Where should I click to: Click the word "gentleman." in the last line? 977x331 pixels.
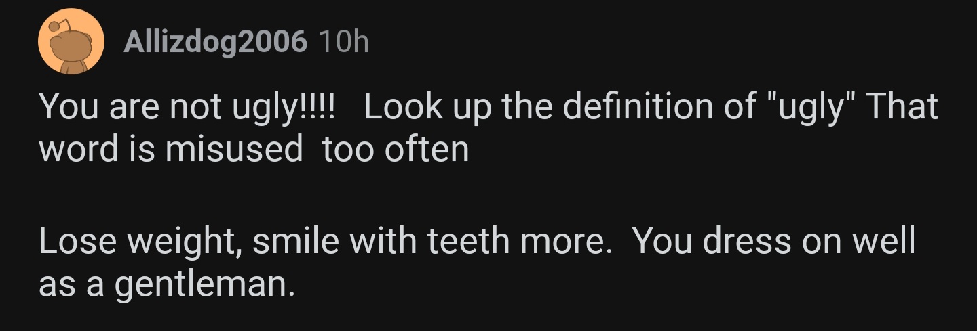206,284
